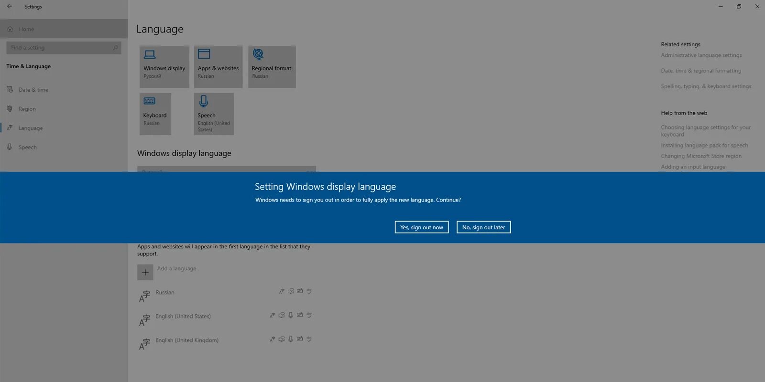This screenshot has width=765, height=382.
Task: Open Choosing language settings for your keyboard link
Action: [x=706, y=131]
